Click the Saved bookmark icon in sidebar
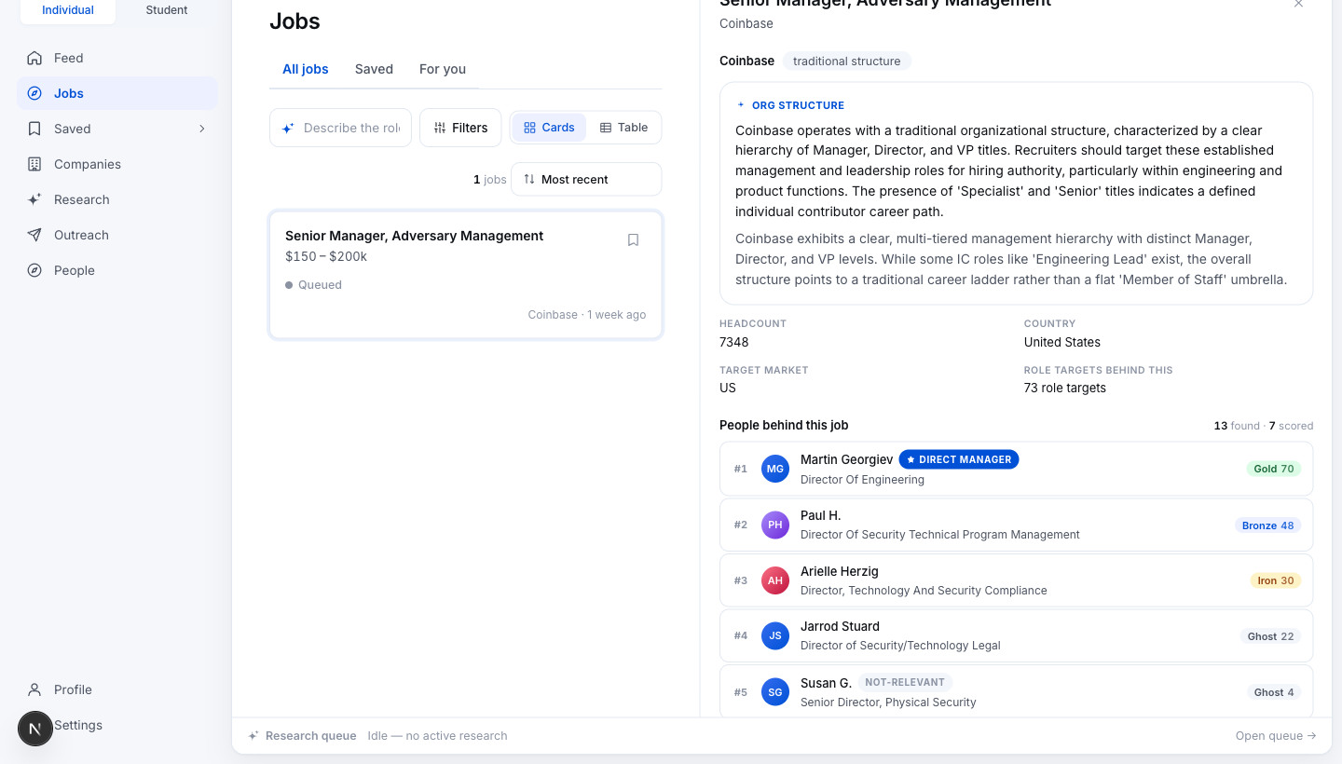This screenshot has width=1342, height=764. (x=34, y=129)
